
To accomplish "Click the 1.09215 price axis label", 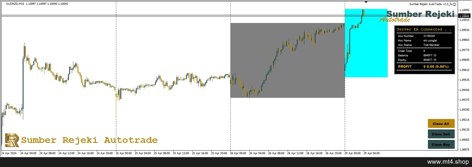I will pos(465,120).
